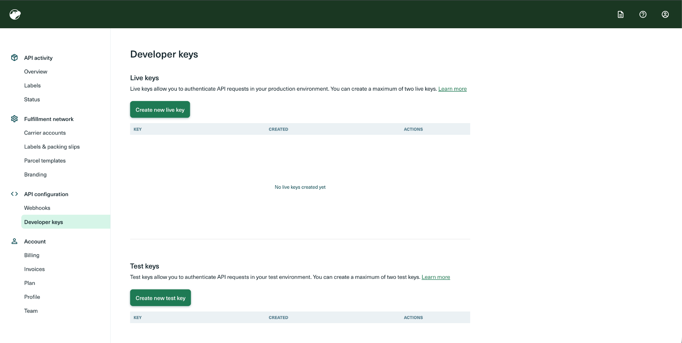Click the bird logo in the header
This screenshot has width=682, height=343.
tap(15, 14)
